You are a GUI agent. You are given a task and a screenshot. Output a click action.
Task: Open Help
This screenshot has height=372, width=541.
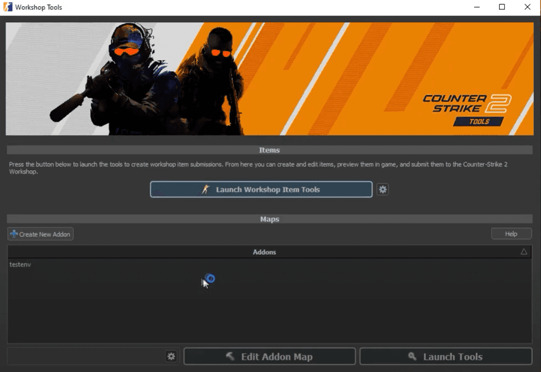pos(511,233)
